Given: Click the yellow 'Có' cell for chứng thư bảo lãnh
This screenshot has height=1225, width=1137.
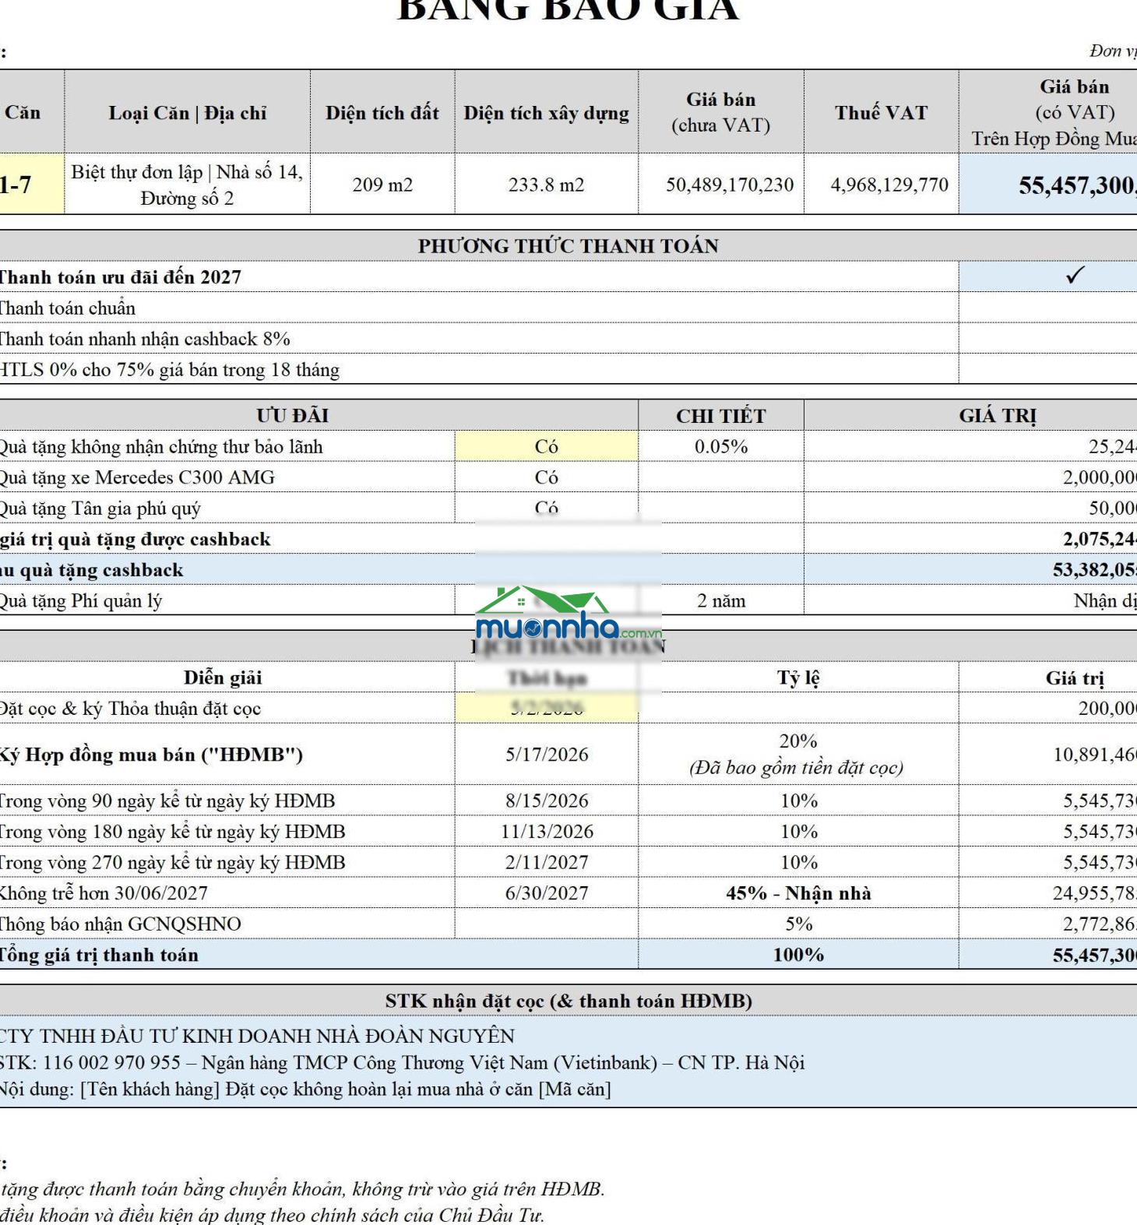Looking at the screenshot, I should (547, 446).
